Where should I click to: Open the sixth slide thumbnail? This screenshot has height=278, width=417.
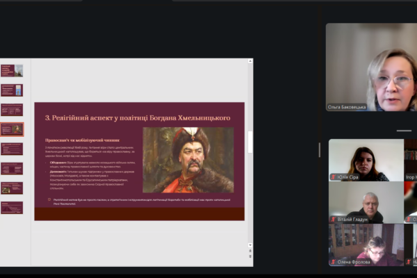12,168
